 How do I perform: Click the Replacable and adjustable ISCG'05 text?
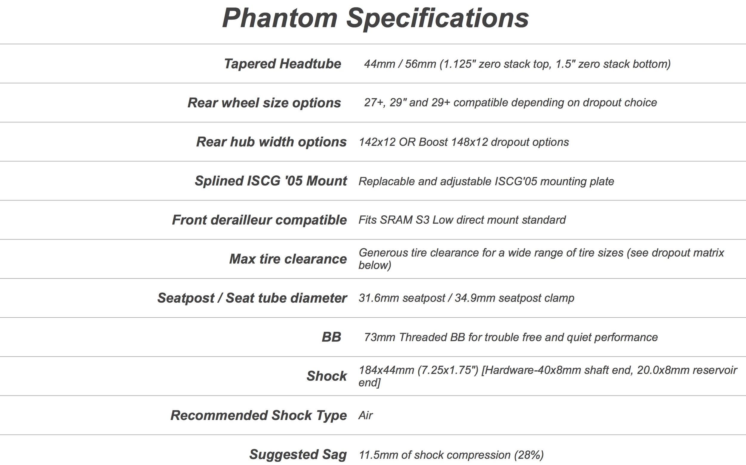click(x=486, y=181)
